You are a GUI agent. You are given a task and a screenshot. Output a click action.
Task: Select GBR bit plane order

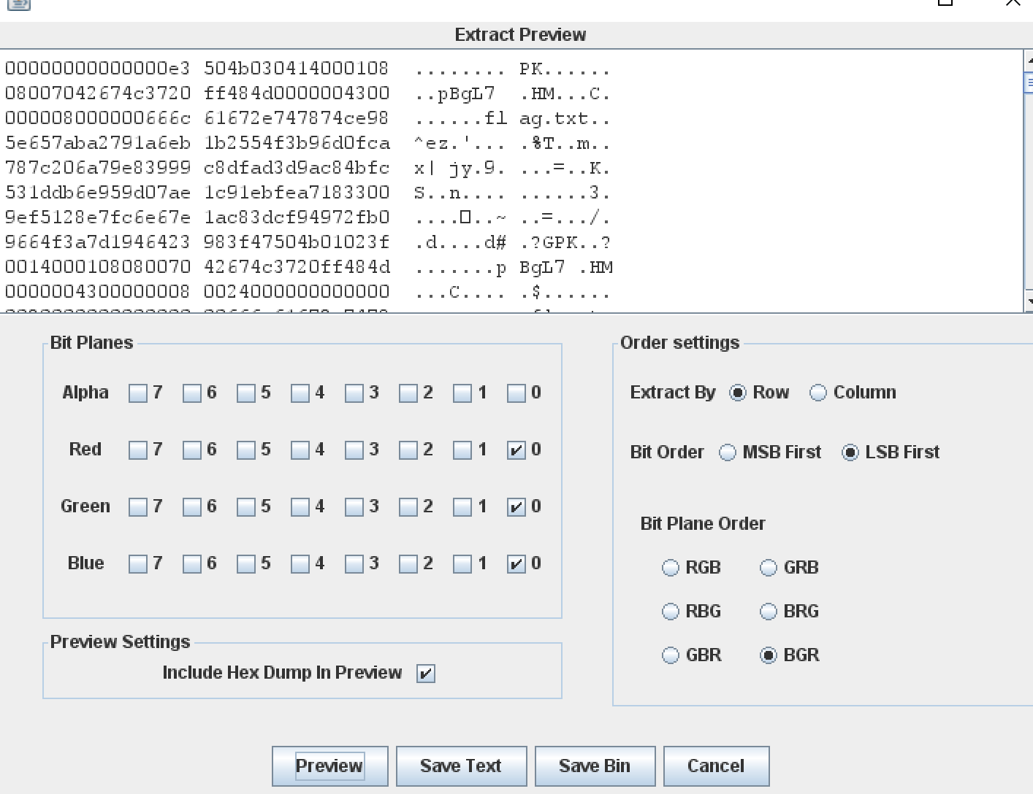[671, 655]
